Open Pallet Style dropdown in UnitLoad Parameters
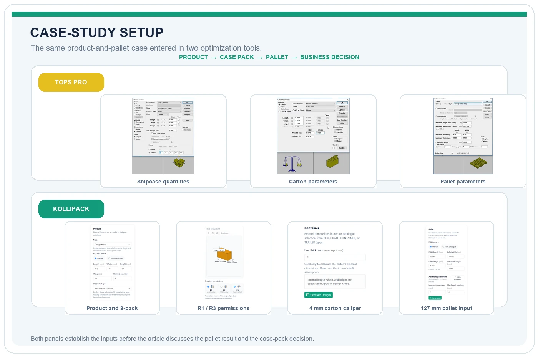The image size is (538, 357). 468,104
